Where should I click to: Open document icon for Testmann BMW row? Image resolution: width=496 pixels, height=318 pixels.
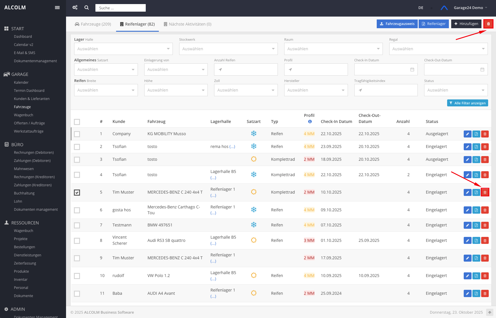tap(476, 225)
